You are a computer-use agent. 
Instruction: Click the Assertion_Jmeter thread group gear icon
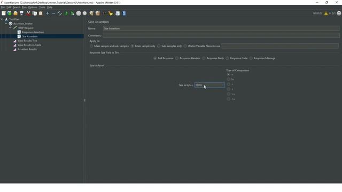coord(11,23)
